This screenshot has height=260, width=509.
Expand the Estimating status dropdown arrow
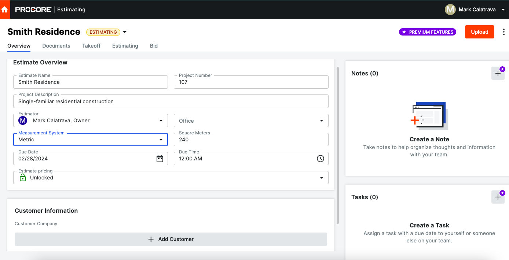point(125,32)
